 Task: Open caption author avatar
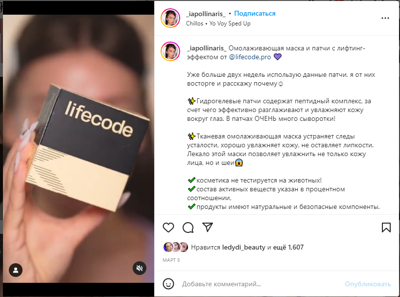[x=170, y=51]
